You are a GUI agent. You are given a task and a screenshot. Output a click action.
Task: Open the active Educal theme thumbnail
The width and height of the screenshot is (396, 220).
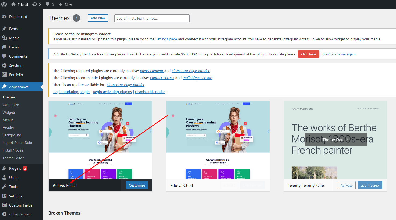click(x=100, y=140)
